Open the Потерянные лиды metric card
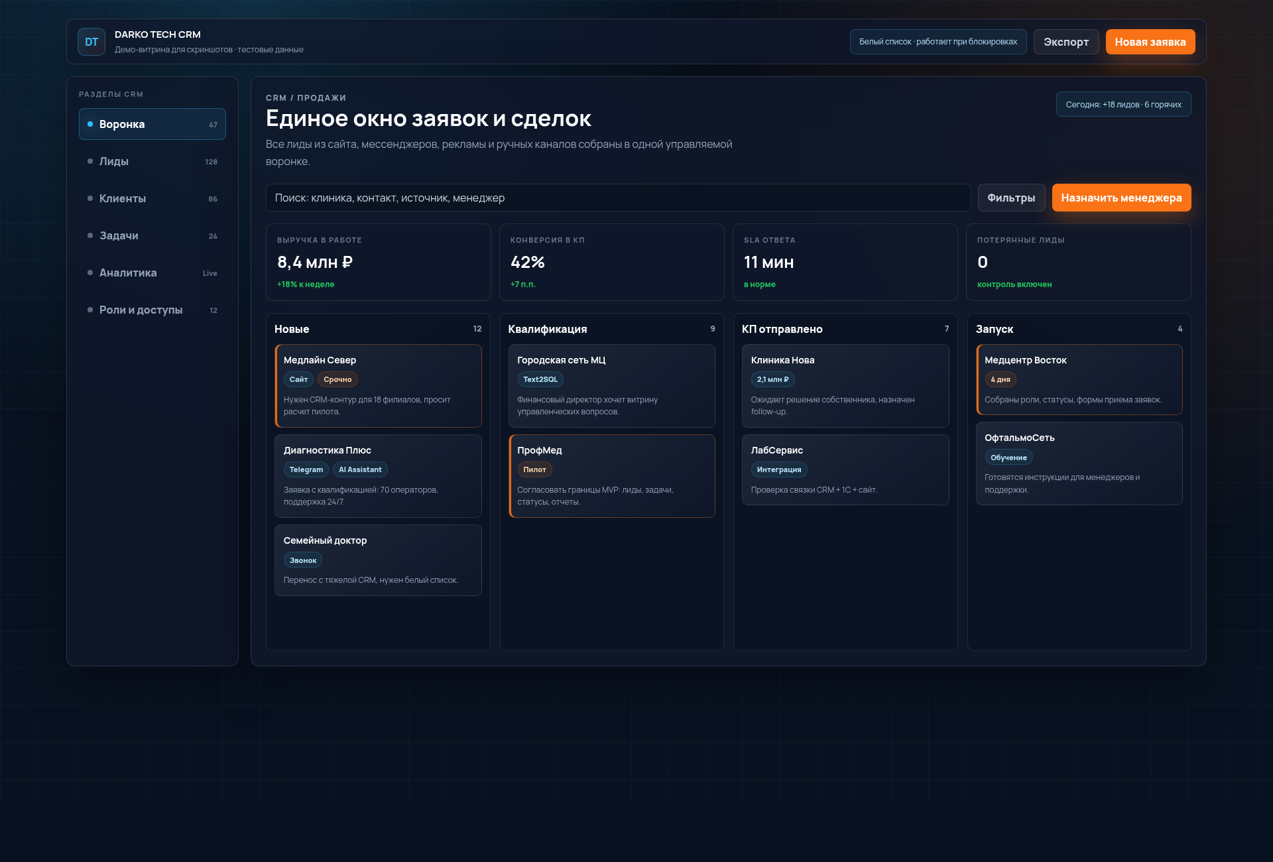This screenshot has height=862, width=1273. [x=1078, y=262]
